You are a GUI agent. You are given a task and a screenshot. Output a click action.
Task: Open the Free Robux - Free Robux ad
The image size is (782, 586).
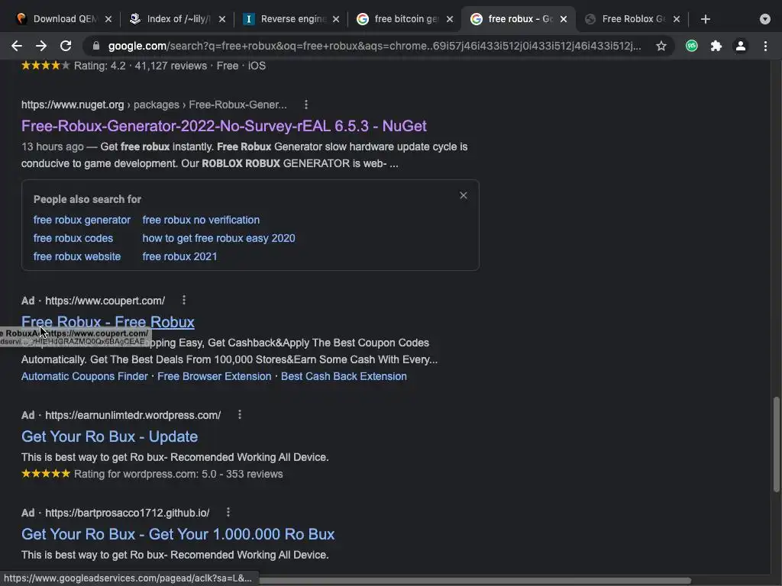(108, 322)
